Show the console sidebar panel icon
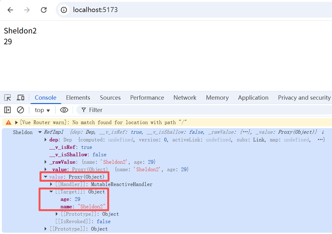332x234 pixels. point(7,110)
